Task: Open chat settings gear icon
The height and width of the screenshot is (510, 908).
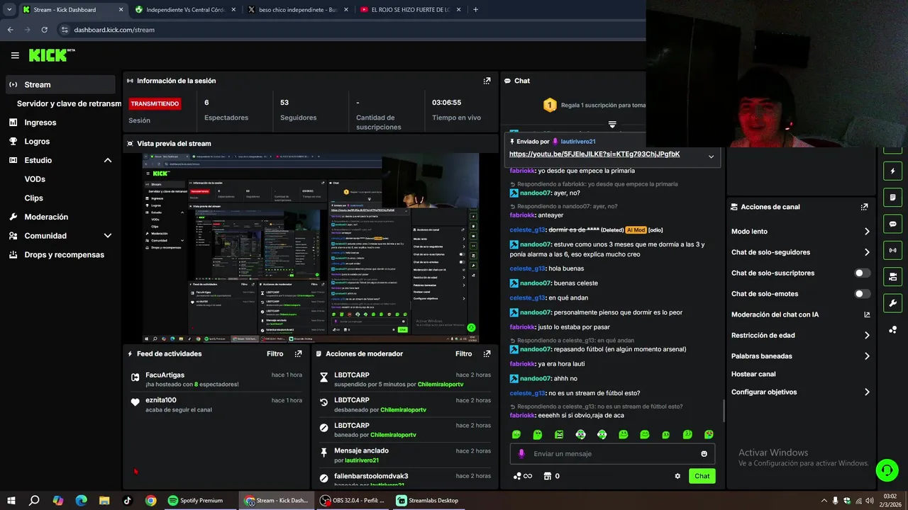Action: (x=677, y=476)
